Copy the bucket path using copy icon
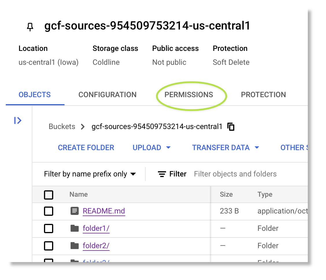Viewport: 326px width, 280px height. 231,126
